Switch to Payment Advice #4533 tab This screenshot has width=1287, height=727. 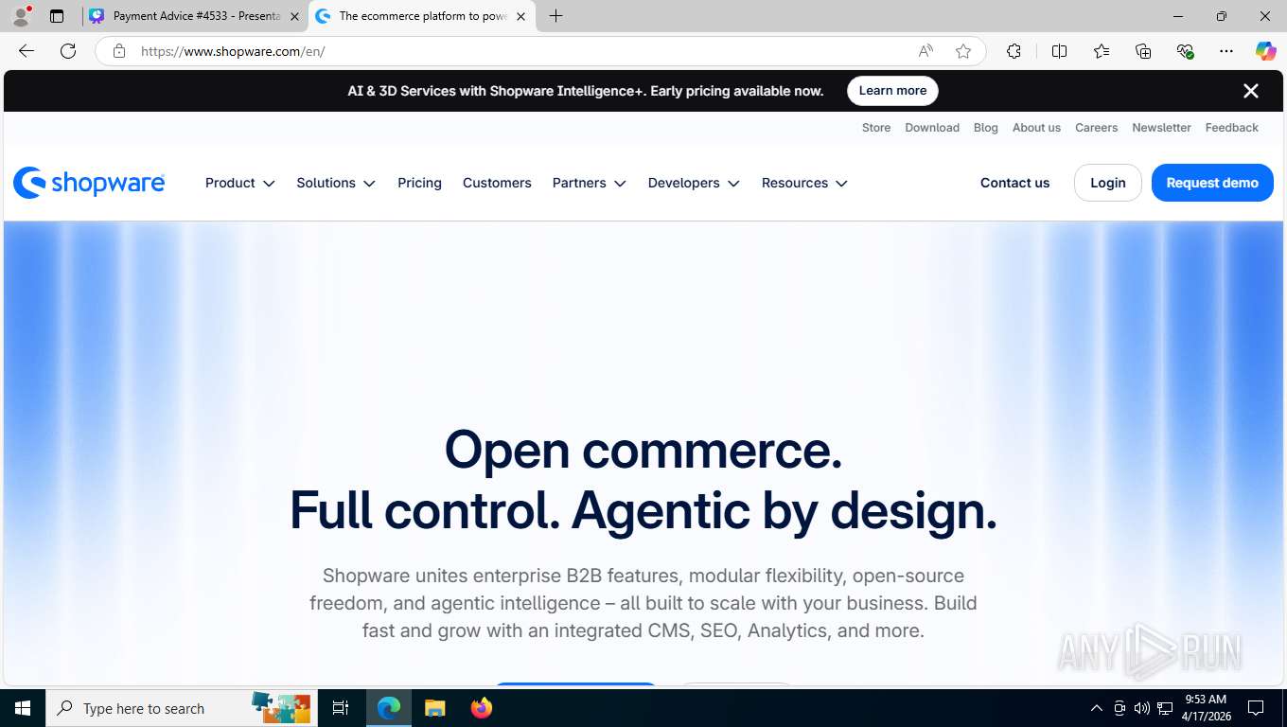click(x=194, y=16)
